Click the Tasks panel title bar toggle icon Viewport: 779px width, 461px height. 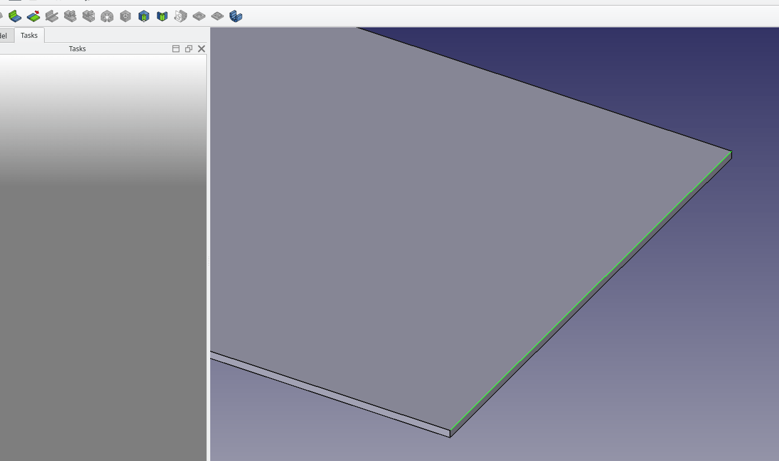coord(176,49)
